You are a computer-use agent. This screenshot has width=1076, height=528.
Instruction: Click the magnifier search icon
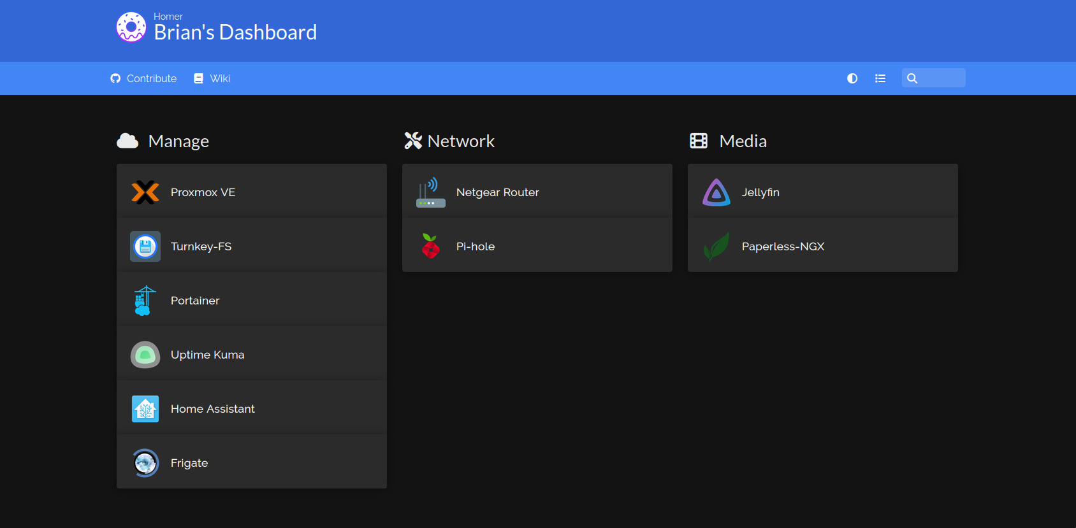[x=912, y=78]
